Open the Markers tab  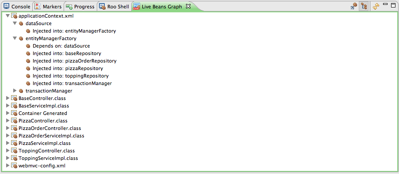click(x=48, y=7)
